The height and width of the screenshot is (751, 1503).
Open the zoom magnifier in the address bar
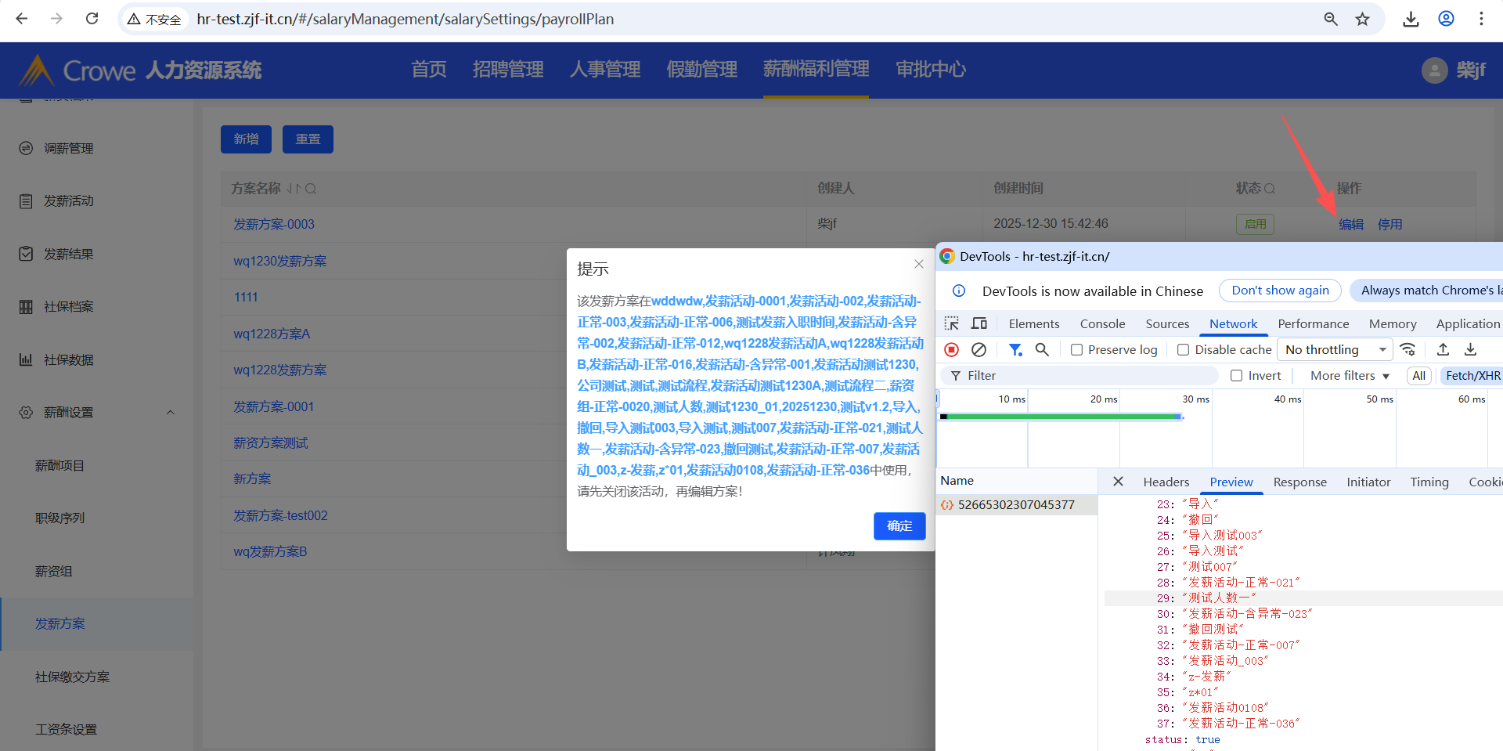click(1331, 19)
